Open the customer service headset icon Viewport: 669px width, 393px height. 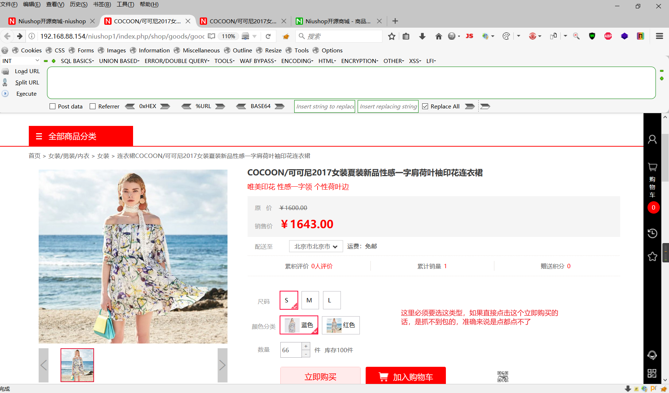click(652, 355)
